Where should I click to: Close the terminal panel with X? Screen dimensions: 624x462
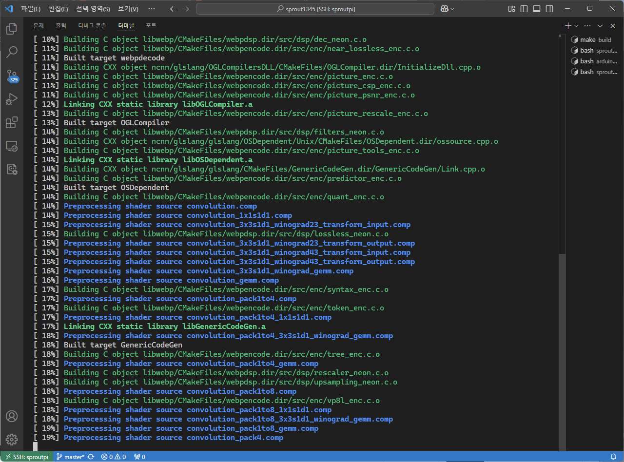tap(613, 25)
